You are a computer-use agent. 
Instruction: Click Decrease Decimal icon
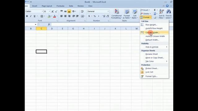(x=108, y=16)
